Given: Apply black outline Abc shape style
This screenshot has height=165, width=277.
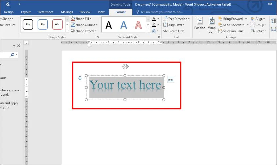Looking at the screenshot, I should (x=28, y=24).
